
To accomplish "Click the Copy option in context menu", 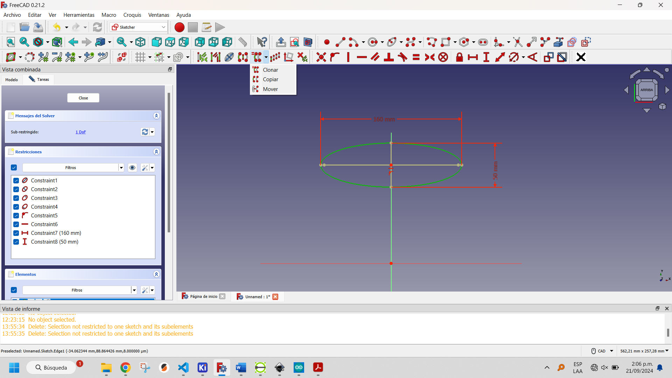I will (x=271, y=79).
